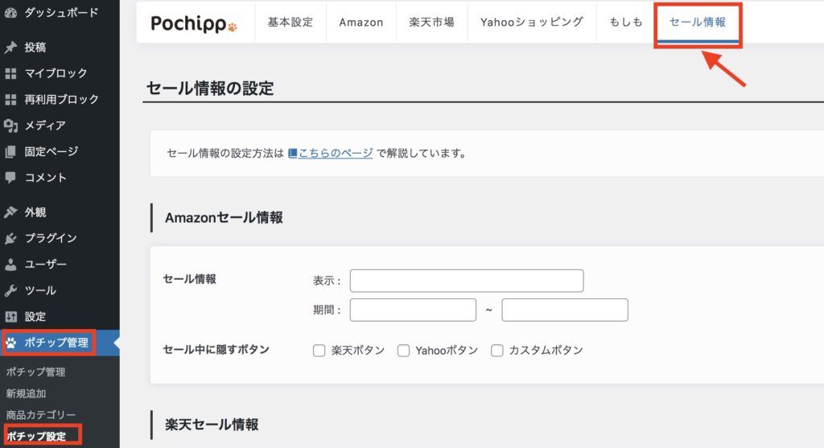
Task: Open 固定ページ pages icon
Action: [x=10, y=152]
